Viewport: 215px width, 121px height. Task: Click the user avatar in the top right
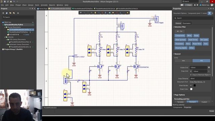pos(212,5)
